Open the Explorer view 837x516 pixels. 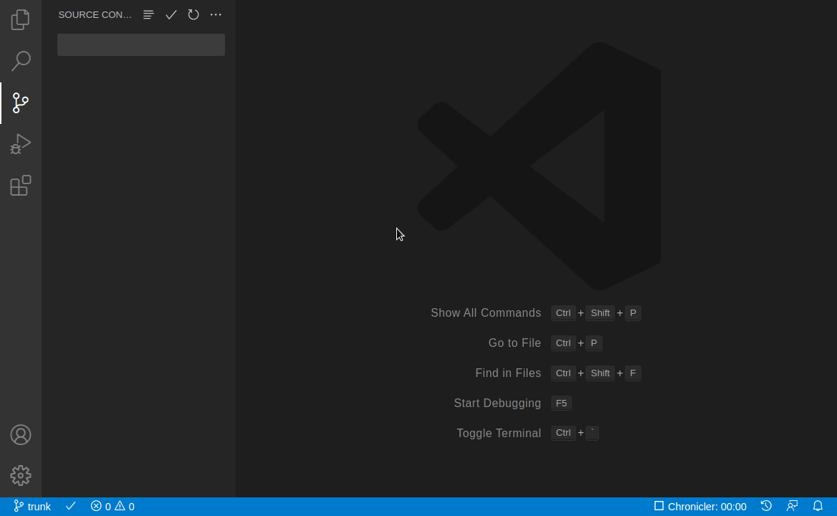[x=20, y=20]
